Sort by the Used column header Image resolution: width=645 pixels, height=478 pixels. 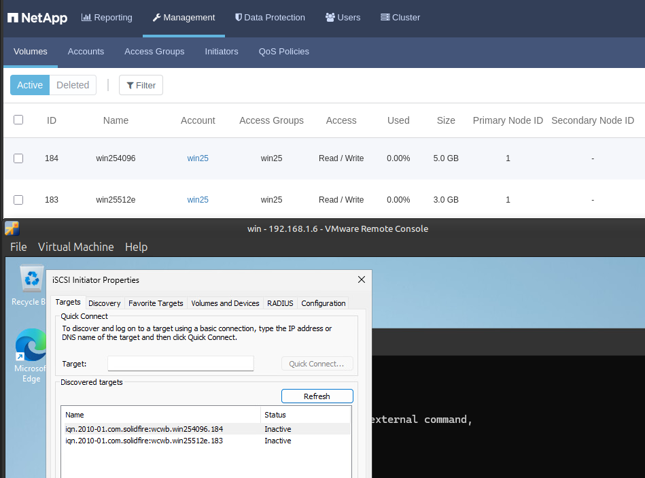pyautogui.click(x=398, y=120)
